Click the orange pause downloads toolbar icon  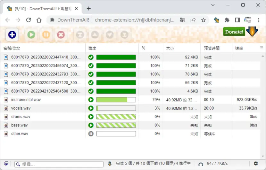tap(46, 35)
